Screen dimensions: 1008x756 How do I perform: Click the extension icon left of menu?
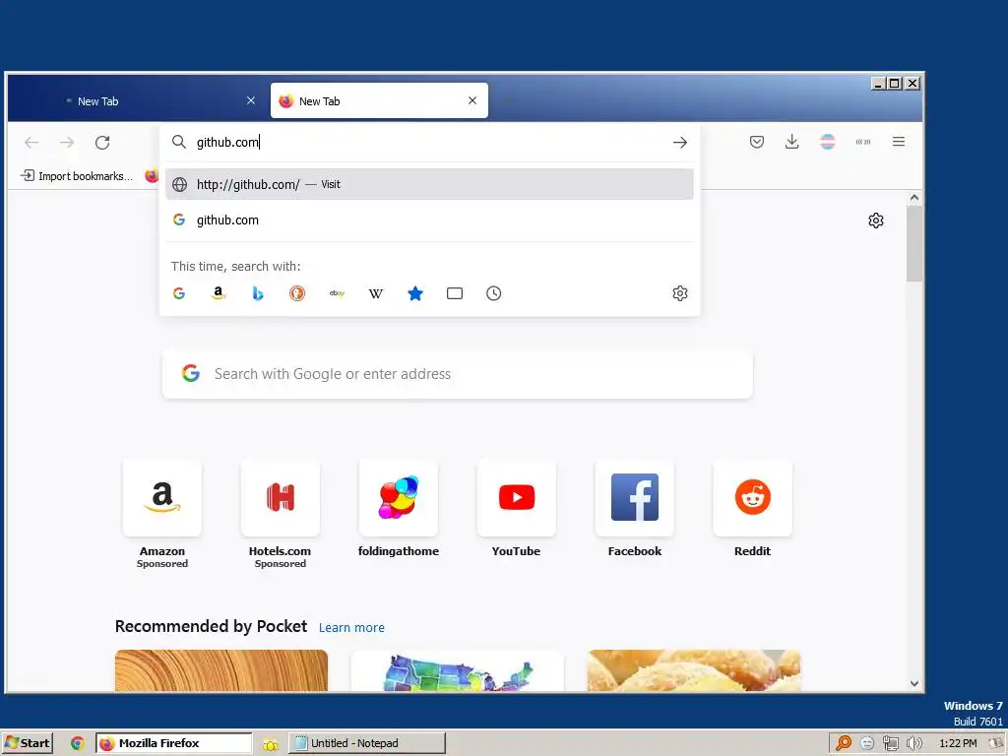[862, 142]
